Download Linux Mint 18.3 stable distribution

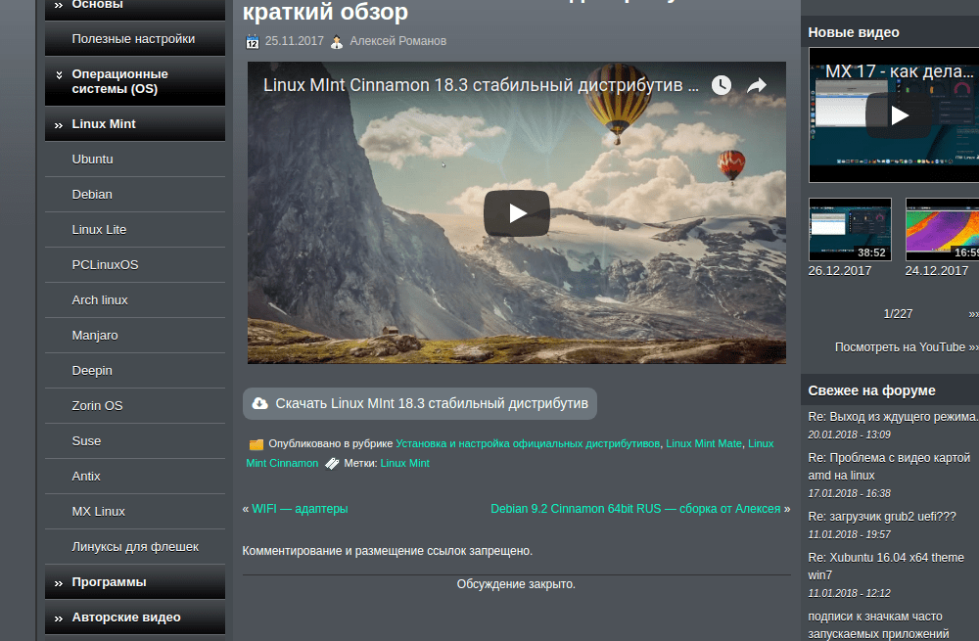pyautogui.click(x=431, y=403)
